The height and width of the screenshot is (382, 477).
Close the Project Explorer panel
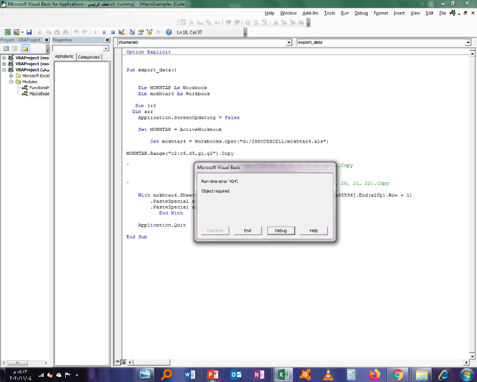(46, 40)
